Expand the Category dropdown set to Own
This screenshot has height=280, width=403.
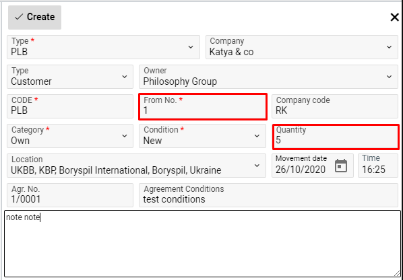(x=70, y=136)
